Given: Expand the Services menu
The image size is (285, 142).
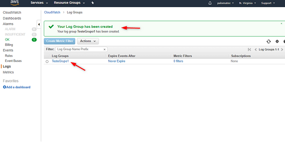Looking at the screenshot, I should coord(39,3).
